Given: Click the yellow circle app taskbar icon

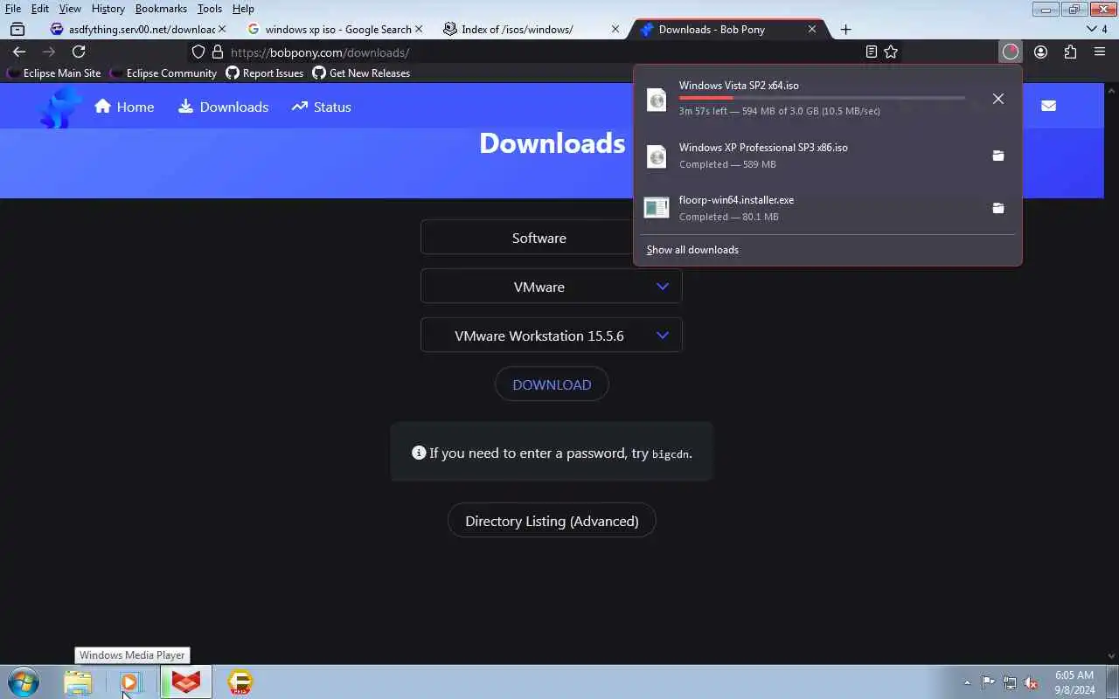Looking at the screenshot, I should click(x=240, y=682).
